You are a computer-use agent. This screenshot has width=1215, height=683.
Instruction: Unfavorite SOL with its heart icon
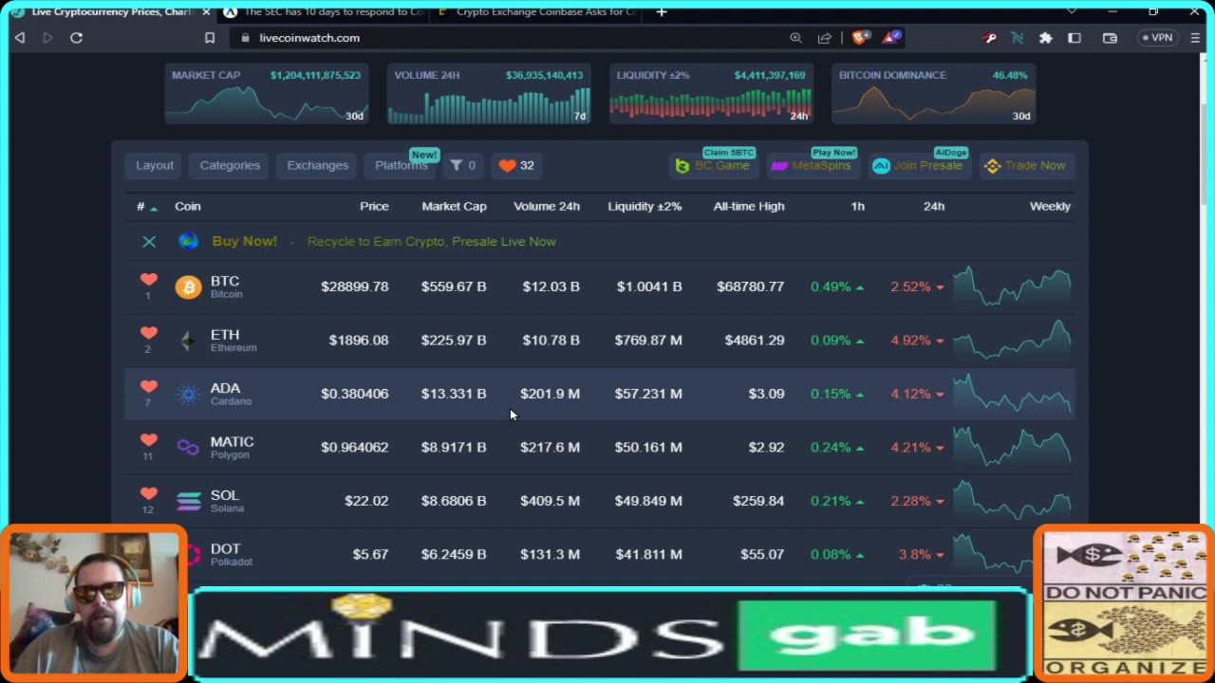pyautogui.click(x=148, y=493)
